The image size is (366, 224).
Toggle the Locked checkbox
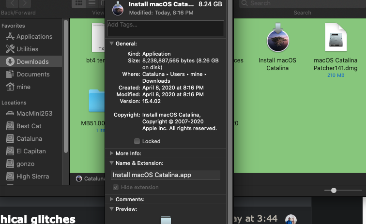click(137, 141)
